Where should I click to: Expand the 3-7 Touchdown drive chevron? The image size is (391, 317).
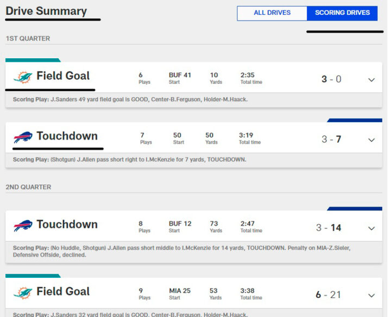pos(371,140)
